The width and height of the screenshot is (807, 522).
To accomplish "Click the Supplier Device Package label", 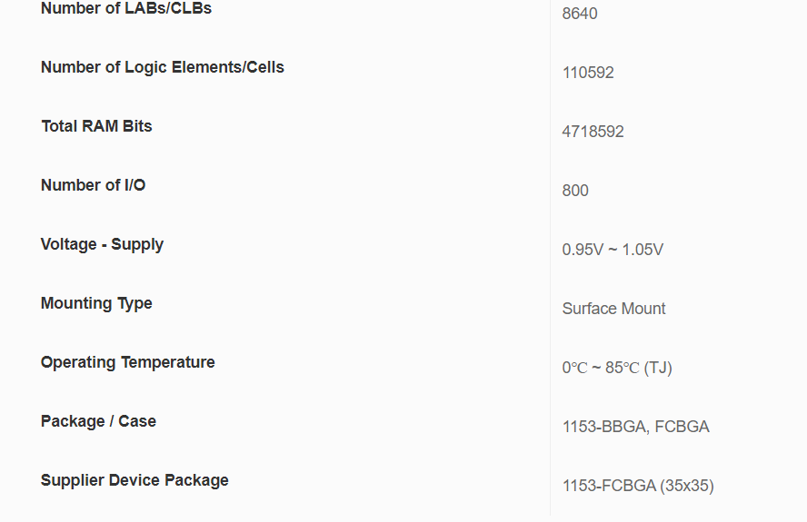I will click(134, 480).
